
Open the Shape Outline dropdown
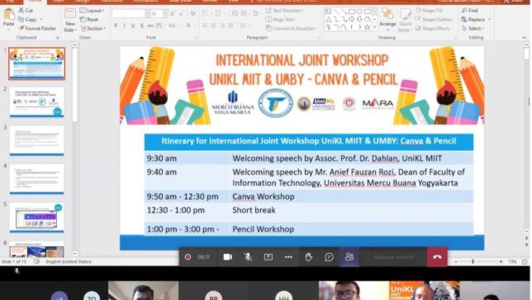(x=434, y=19)
